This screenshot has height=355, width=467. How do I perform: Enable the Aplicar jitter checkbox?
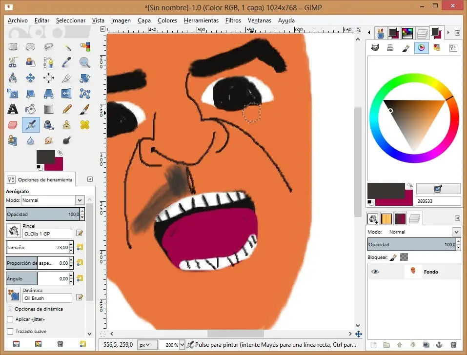(10, 319)
